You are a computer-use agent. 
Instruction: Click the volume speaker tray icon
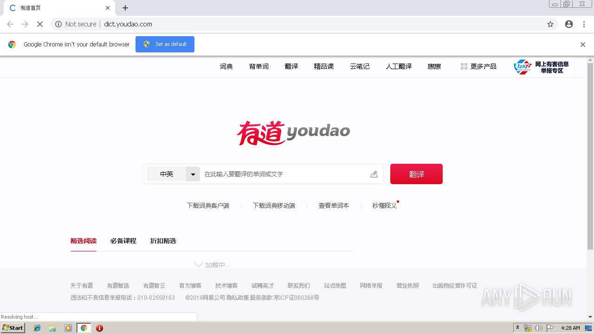538,328
